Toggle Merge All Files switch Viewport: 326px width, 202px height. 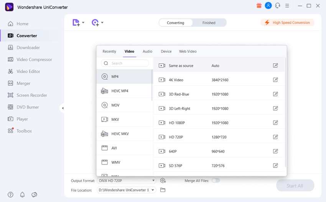pos(216,181)
